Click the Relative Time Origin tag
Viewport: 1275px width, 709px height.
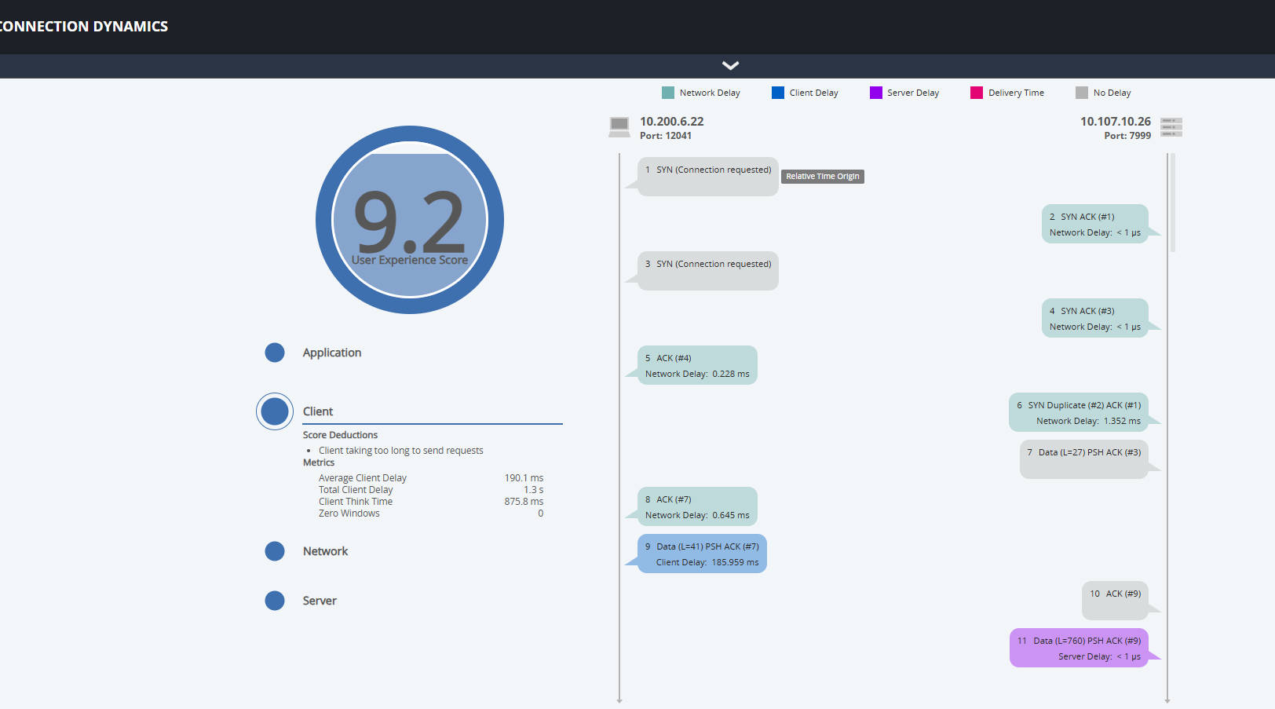point(822,177)
